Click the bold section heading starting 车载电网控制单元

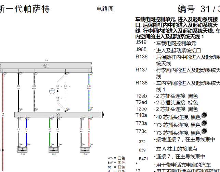[178, 28]
